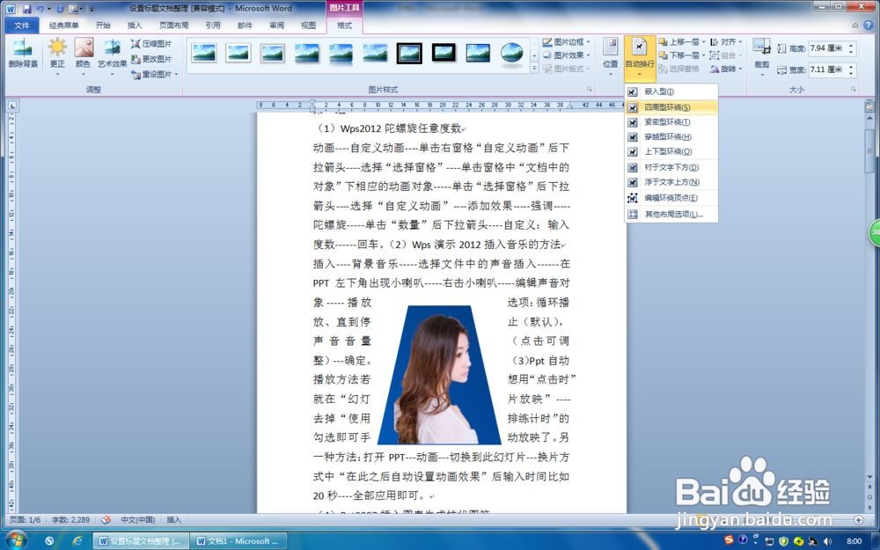Choose Edit Wrap Points (编辑环绕顶点)
The image size is (880, 550).
click(671, 197)
